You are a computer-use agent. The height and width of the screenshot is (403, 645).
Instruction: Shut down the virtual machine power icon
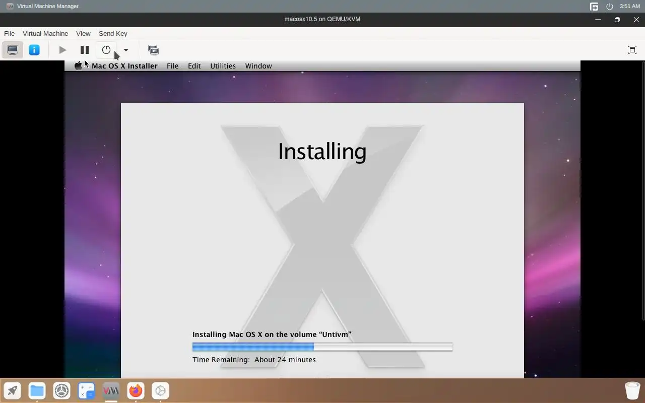106,50
